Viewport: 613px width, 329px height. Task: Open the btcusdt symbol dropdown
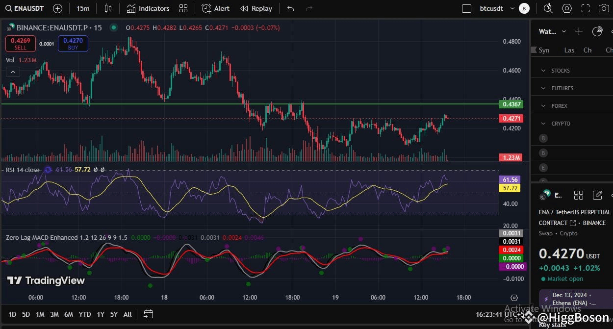tap(512, 8)
